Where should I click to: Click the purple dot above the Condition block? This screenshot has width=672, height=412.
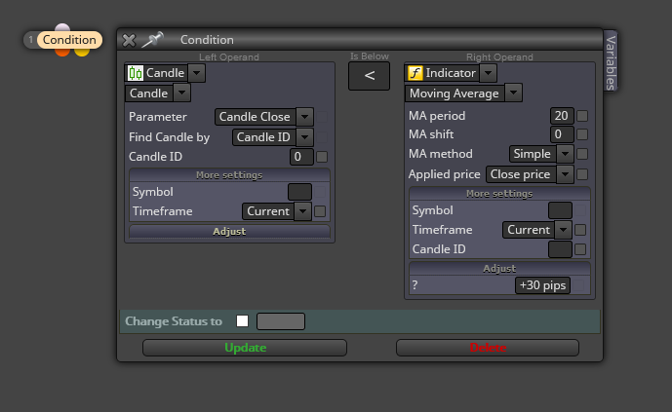[x=62, y=28]
